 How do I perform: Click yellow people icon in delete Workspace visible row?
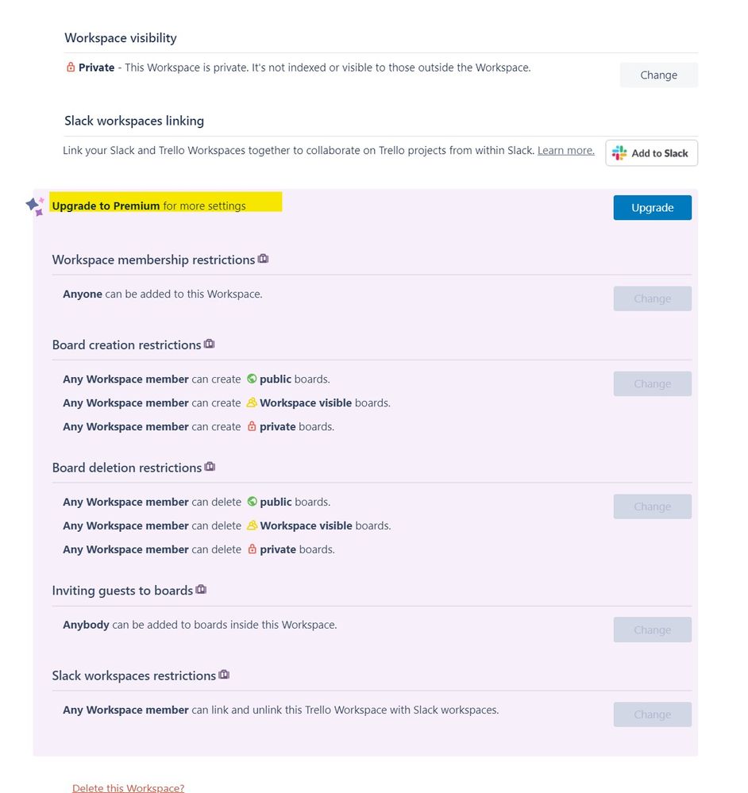click(x=252, y=525)
